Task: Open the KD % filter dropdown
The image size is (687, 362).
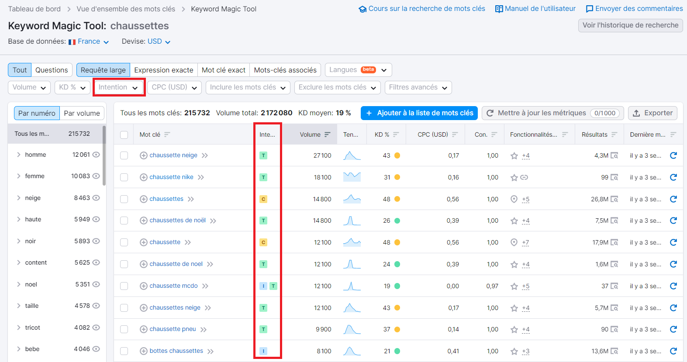Action: click(72, 87)
